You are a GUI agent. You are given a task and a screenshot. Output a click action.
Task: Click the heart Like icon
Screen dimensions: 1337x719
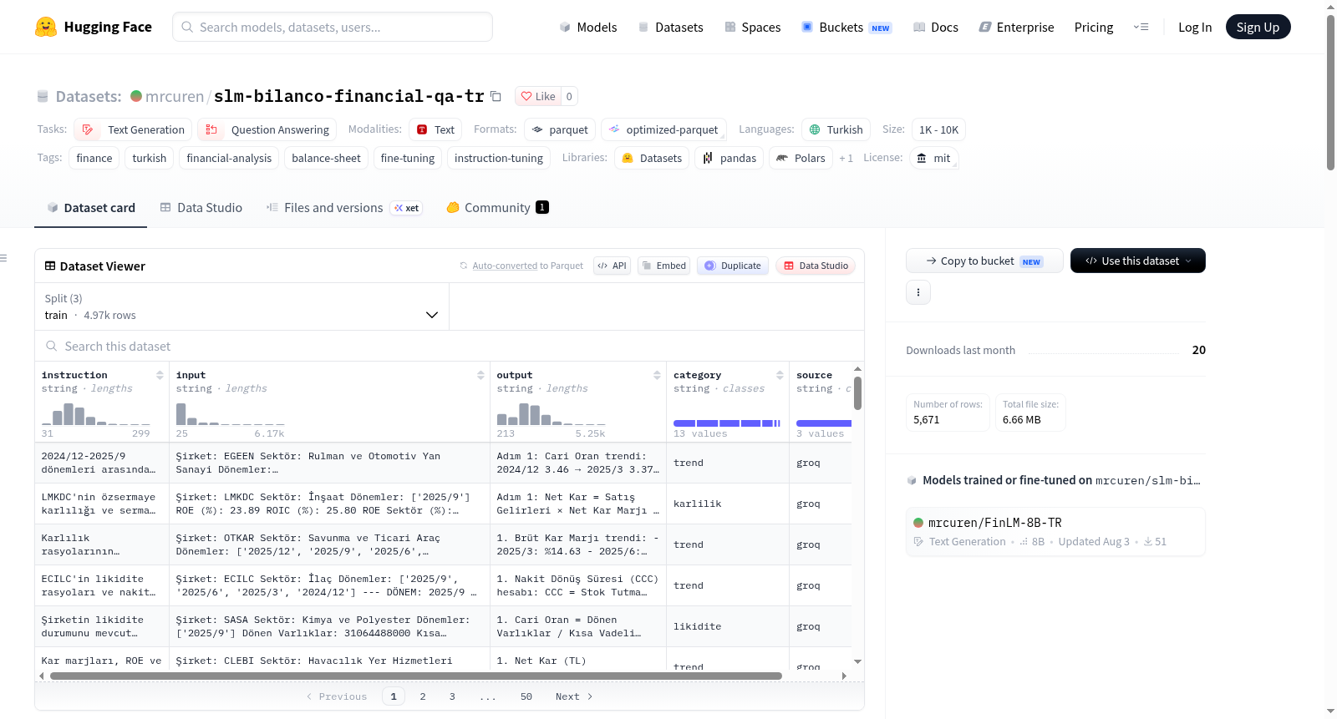[x=526, y=96]
